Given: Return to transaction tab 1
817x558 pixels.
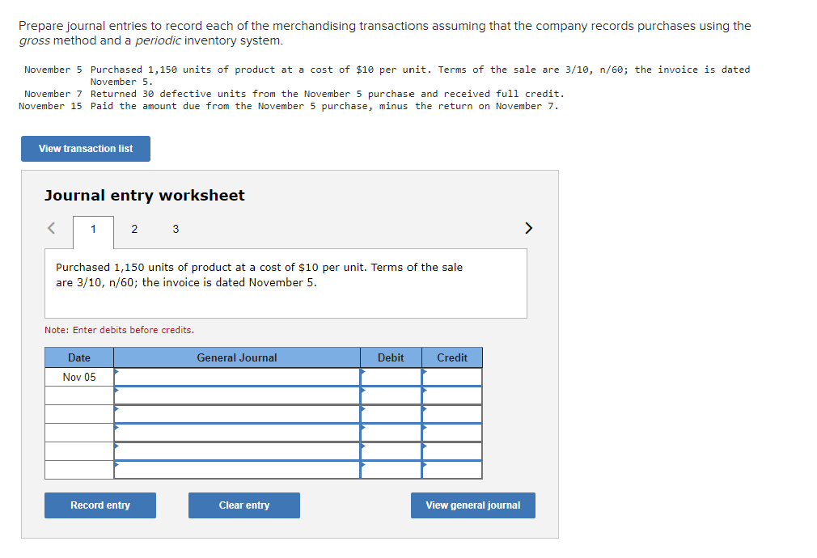Looking at the screenshot, I should (91, 230).
